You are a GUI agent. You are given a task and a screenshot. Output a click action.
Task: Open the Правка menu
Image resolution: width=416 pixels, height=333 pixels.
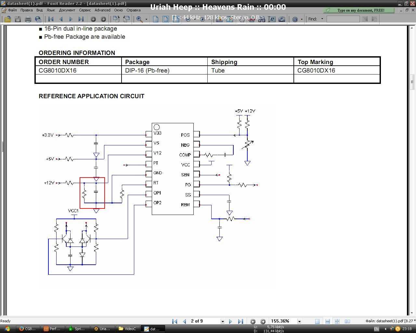26,10
